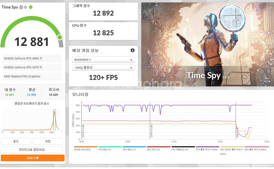Click the info icon beside 예상 게임 성능

click(132, 50)
